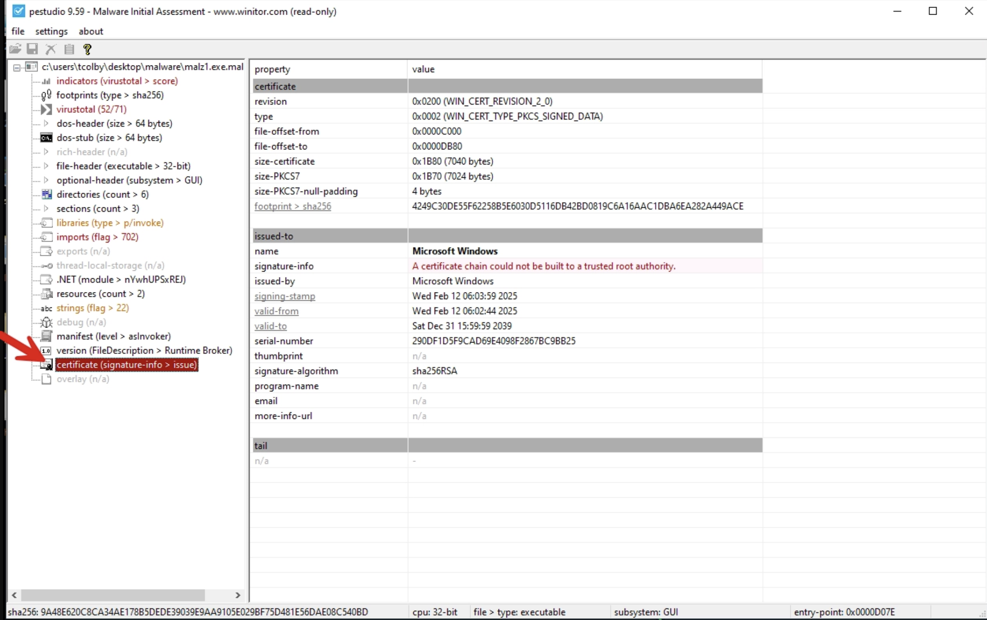987x620 pixels.
Task: Select indicators (virustotal > score) tree item
Action: [117, 81]
